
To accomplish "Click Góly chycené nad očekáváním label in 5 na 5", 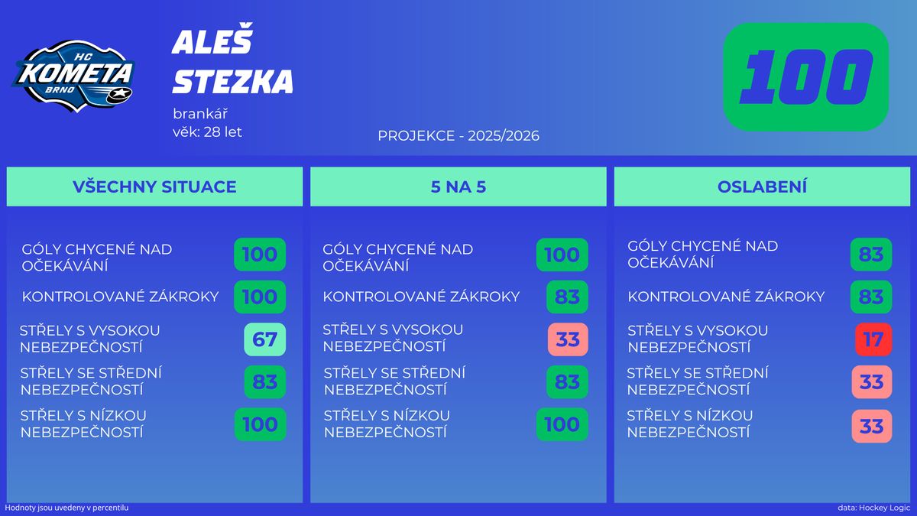I will 398,258.
